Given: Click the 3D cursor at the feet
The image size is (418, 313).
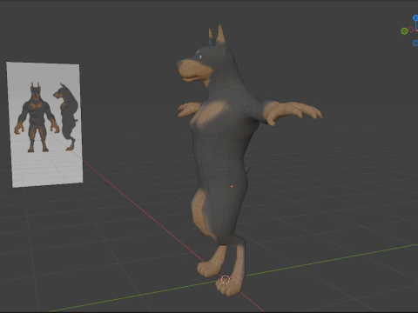Looking at the screenshot, I should point(226,280).
